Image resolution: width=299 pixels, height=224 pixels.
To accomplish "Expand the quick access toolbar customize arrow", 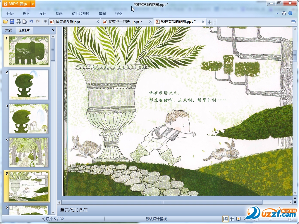I will pos(45,22).
